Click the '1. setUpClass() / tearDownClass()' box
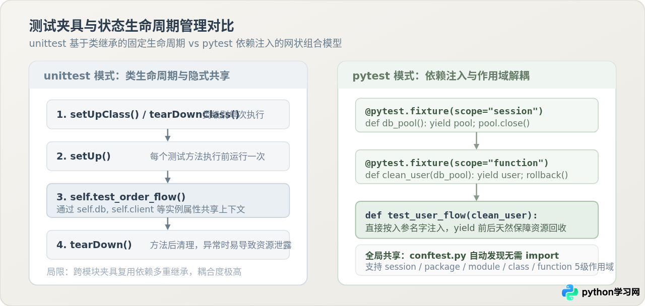 coord(168,114)
